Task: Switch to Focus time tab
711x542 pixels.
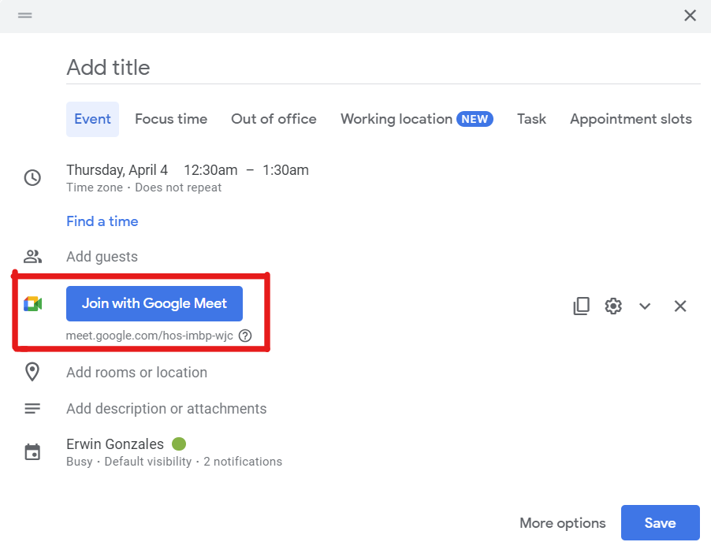Action: pyautogui.click(x=171, y=119)
